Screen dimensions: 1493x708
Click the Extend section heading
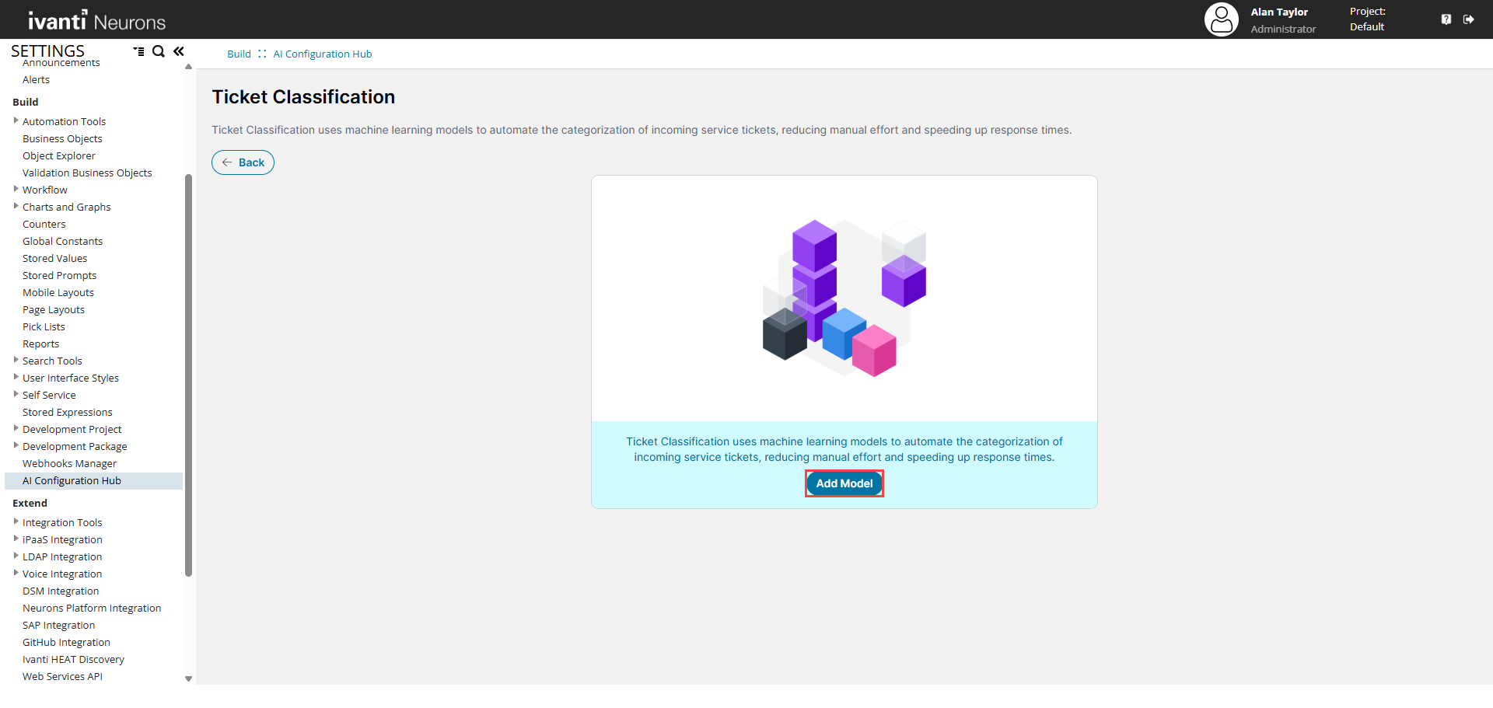[x=30, y=503]
